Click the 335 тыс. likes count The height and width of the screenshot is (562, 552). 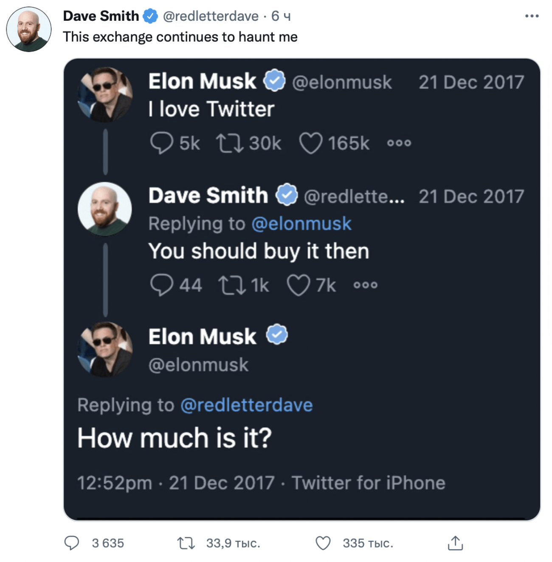point(368,543)
